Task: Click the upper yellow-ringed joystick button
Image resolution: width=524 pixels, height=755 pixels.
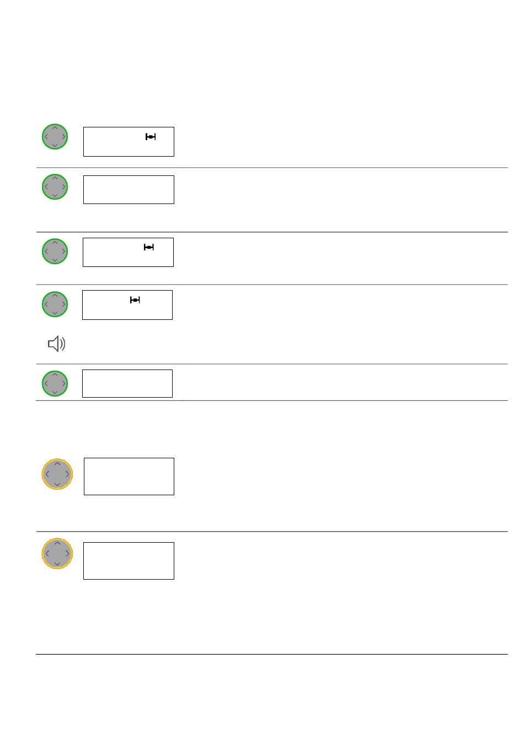Action: 57,474
